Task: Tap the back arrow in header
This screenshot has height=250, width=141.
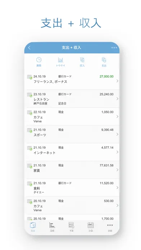Action: point(29,48)
